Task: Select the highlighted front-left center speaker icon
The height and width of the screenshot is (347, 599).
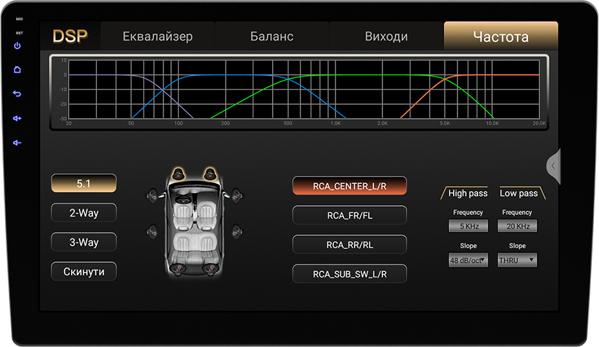Action: pos(178,174)
